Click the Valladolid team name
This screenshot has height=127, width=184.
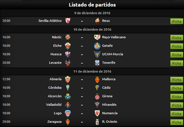pyautogui.click(x=54, y=105)
